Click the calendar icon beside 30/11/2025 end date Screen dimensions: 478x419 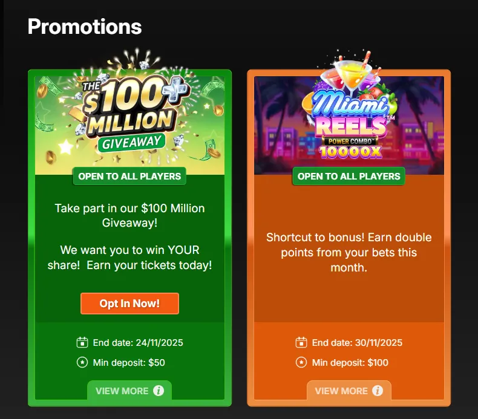301,343
